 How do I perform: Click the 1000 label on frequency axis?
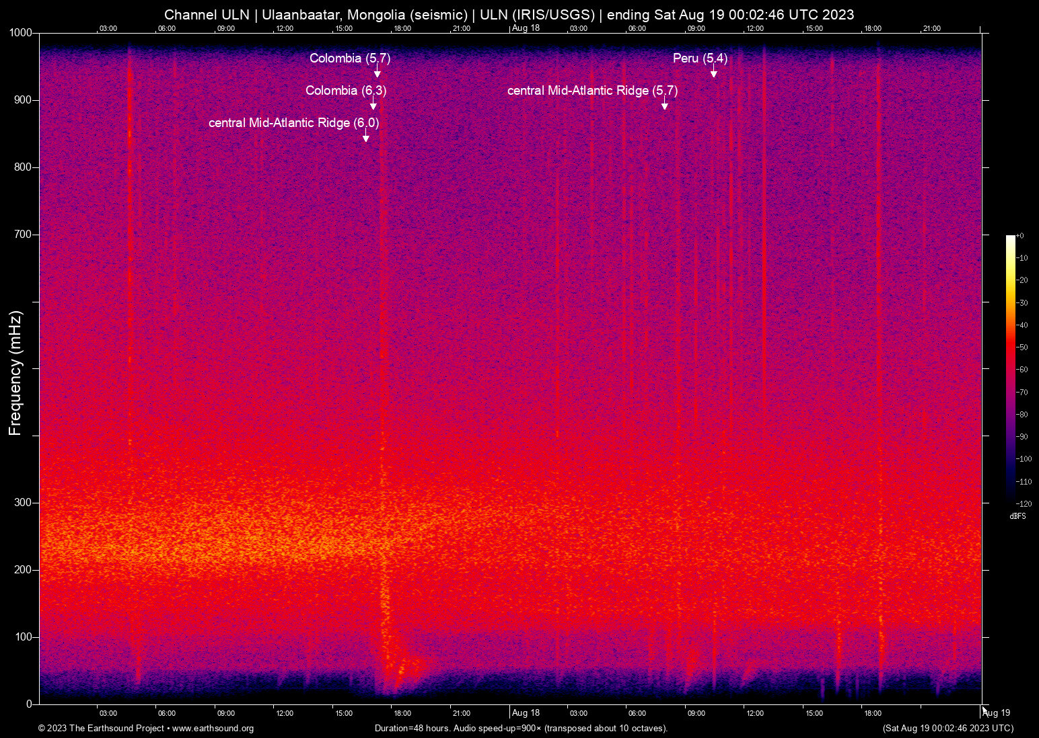tap(21, 33)
